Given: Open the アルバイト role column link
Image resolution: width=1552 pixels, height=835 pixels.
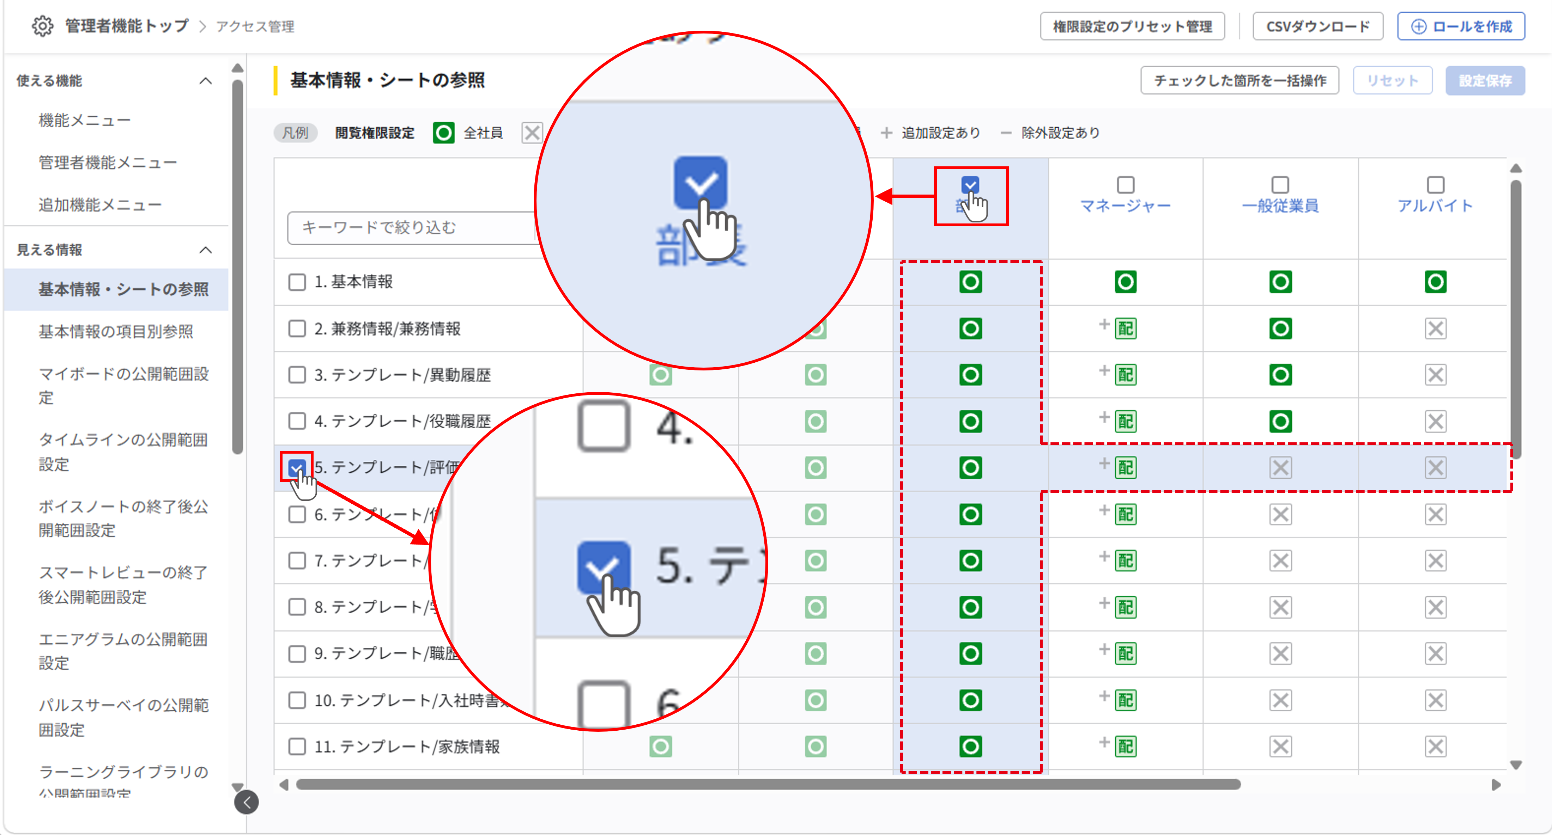Looking at the screenshot, I should (x=1436, y=206).
